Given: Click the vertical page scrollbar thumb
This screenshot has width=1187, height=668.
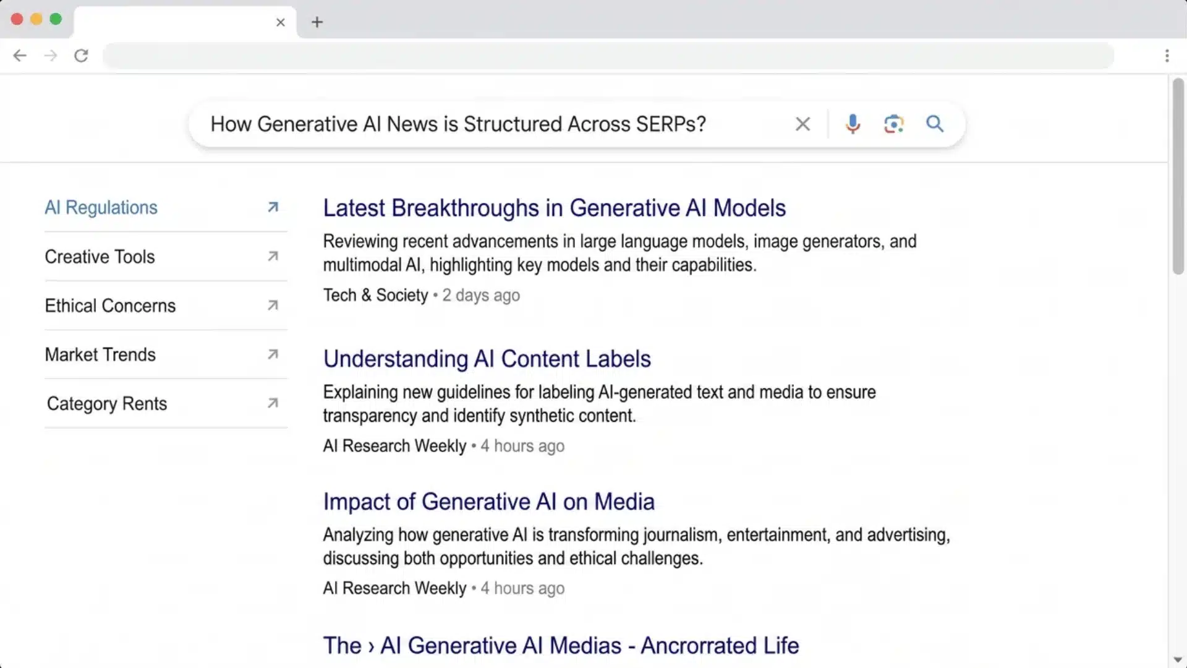Looking at the screenshot, I should [x=1178, y=176].
